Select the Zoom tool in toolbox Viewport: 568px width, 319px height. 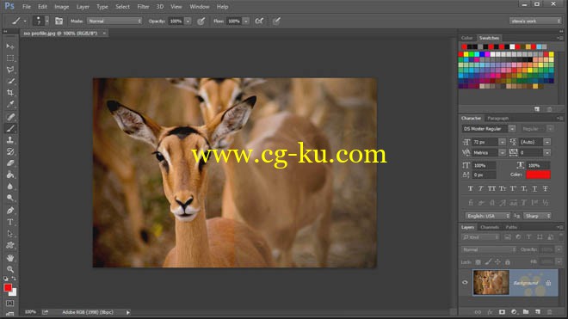(x=9, y=269)
